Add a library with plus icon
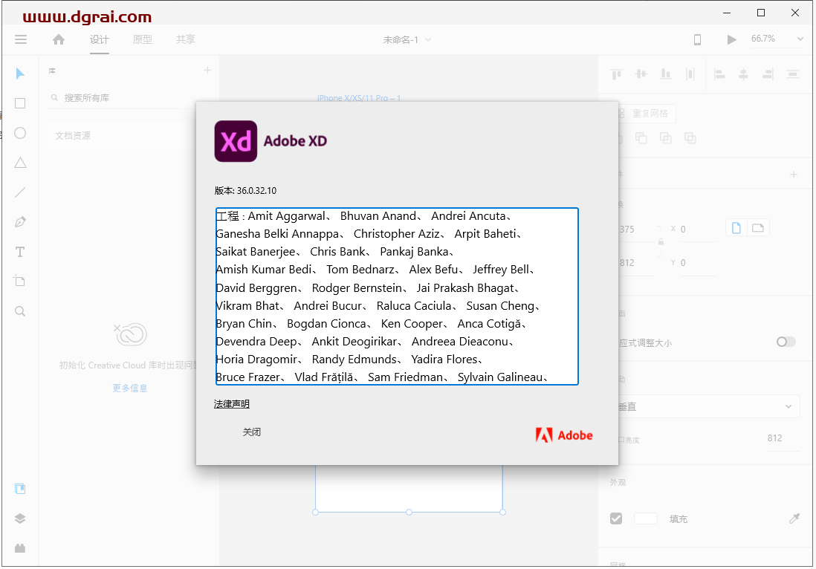Screen dimensions: 816x569 coord(207,71)
